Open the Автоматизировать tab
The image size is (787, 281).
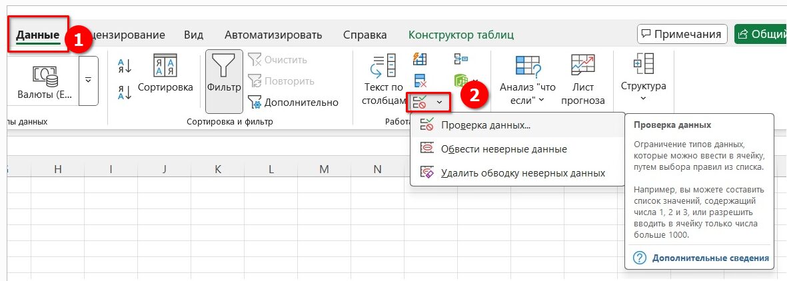tap(273, 35)
